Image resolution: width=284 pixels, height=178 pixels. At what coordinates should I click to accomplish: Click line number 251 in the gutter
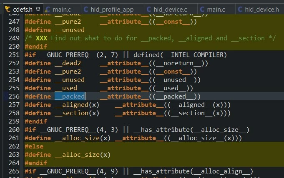14,55
